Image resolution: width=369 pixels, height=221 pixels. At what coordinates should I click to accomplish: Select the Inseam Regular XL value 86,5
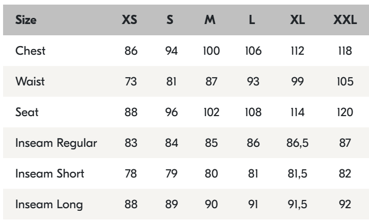click(x=298, y=143)
